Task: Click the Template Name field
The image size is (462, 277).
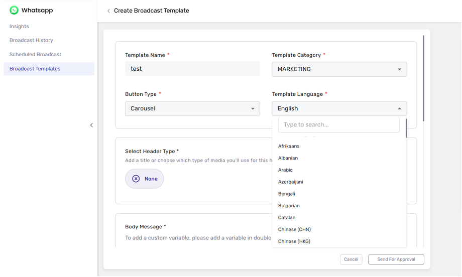Action: (x=192, y=69)
